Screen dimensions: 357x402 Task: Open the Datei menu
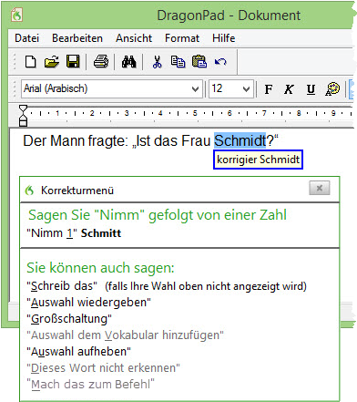[27, 38]
